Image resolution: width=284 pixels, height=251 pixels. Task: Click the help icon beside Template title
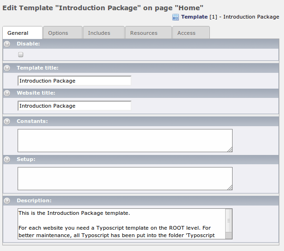click(x=7, y=68)
